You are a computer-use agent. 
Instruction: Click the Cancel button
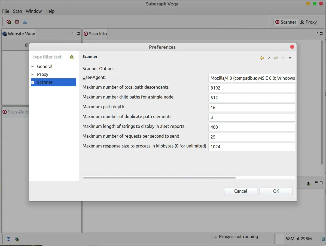pyautogui.click(x=240, y=191)
